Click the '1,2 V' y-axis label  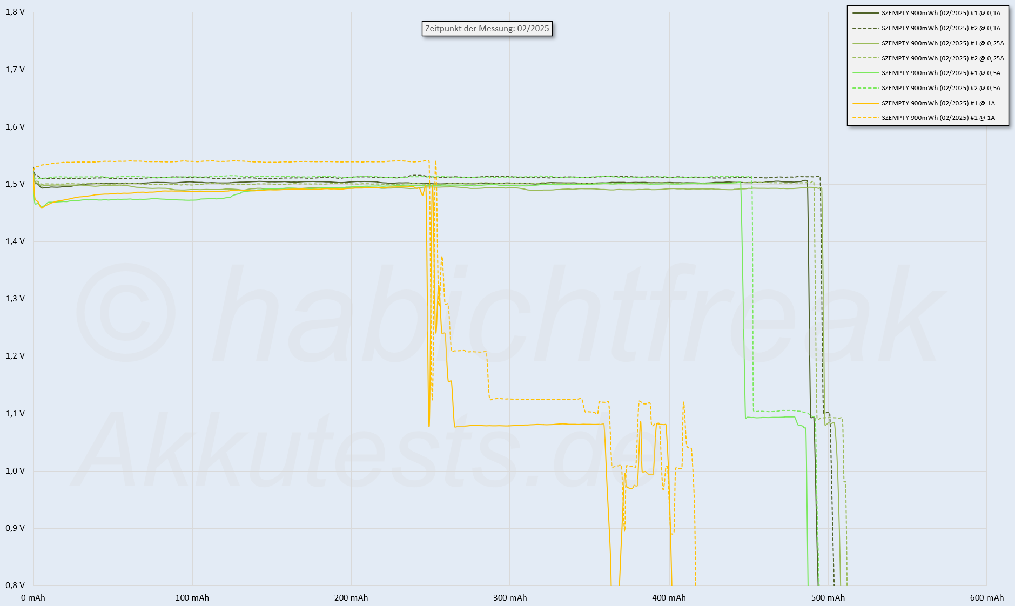[x=15, y=356]
